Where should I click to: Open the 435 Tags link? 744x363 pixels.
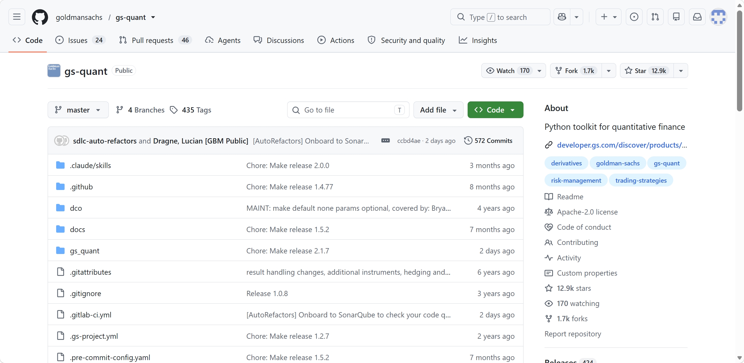coord(190,110)
